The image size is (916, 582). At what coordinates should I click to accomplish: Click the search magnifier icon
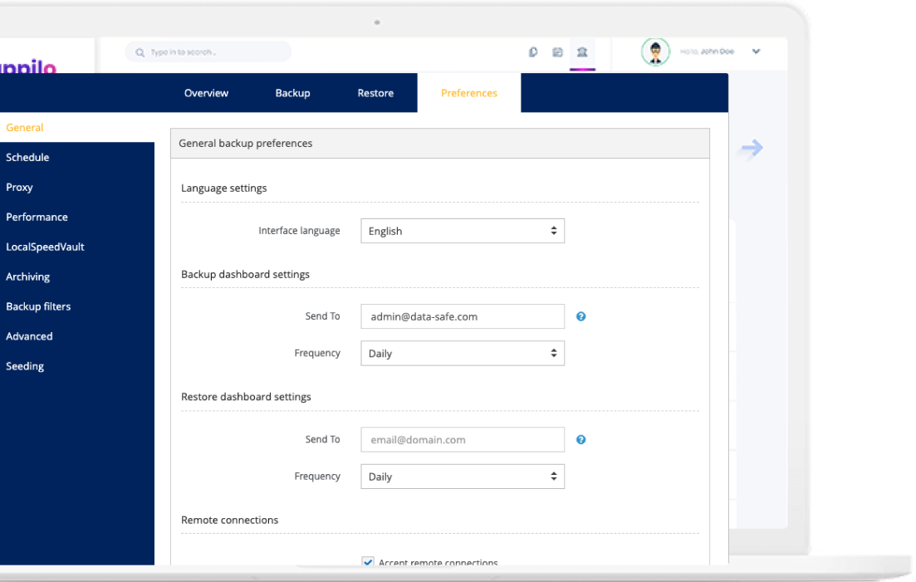(140, 52)
